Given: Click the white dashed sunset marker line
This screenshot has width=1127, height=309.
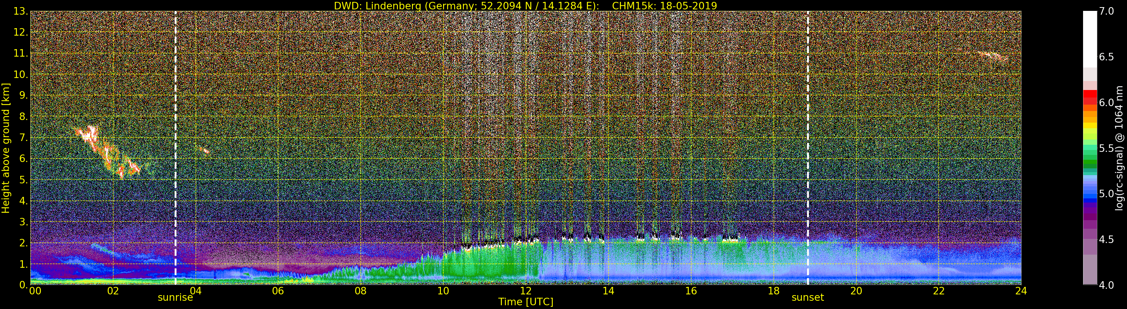Looking at the screenshot, I should coord(808,148).
